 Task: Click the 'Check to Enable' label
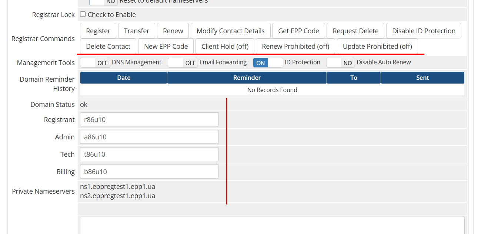112,15
